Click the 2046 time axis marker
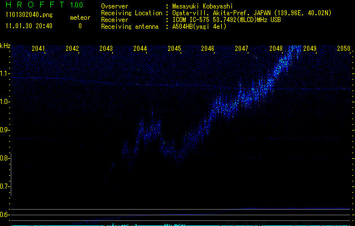 pos(208,48)
